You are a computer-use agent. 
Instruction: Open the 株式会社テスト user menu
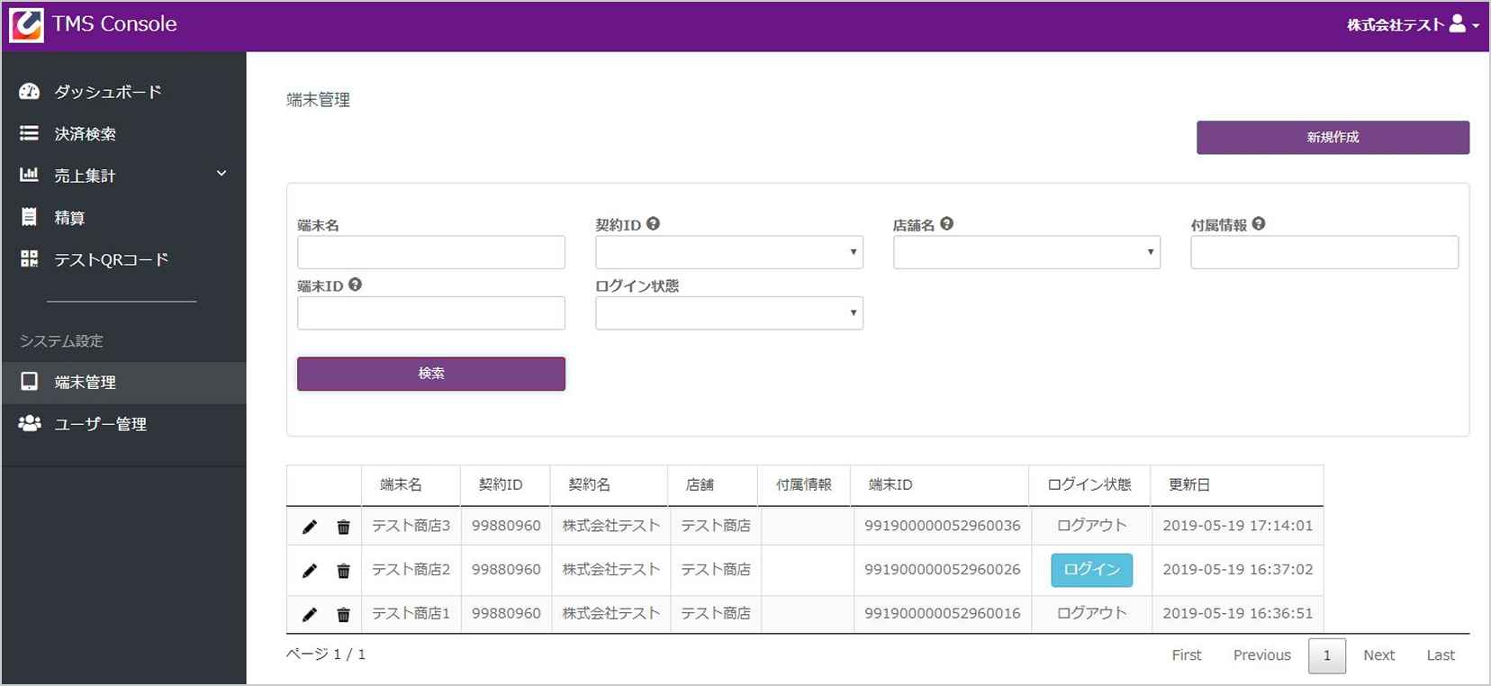[x=1411, y=25]
